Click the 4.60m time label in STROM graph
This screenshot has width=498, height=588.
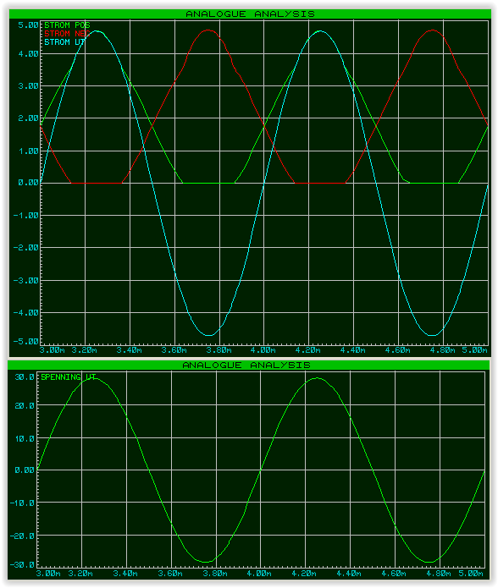[398, 350]
